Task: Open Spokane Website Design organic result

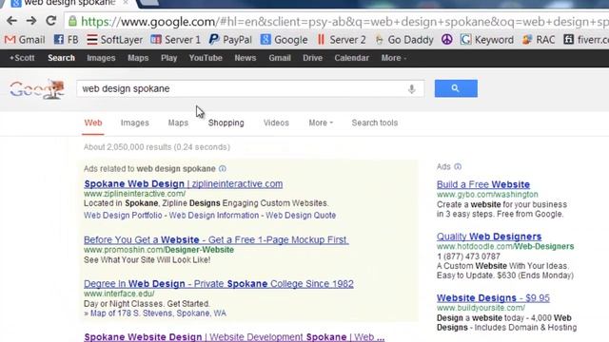Action: click(x=234, y=337)
